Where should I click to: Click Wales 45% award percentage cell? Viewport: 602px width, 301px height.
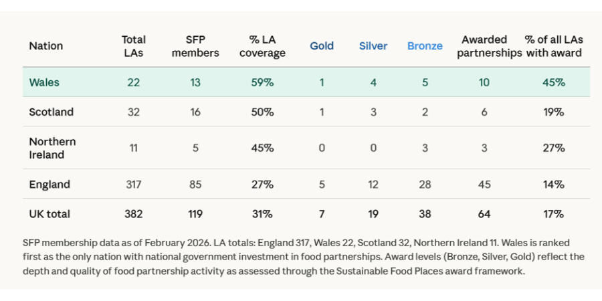(x=554, y=82)
